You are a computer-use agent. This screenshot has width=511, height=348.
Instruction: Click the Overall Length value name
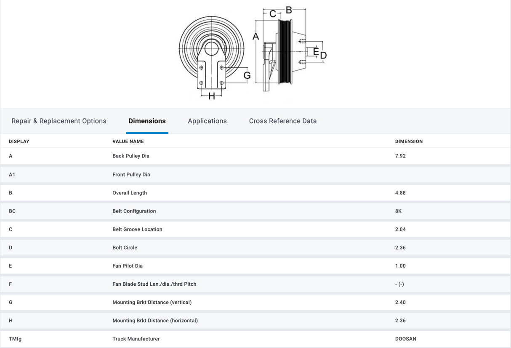(130, 193)
